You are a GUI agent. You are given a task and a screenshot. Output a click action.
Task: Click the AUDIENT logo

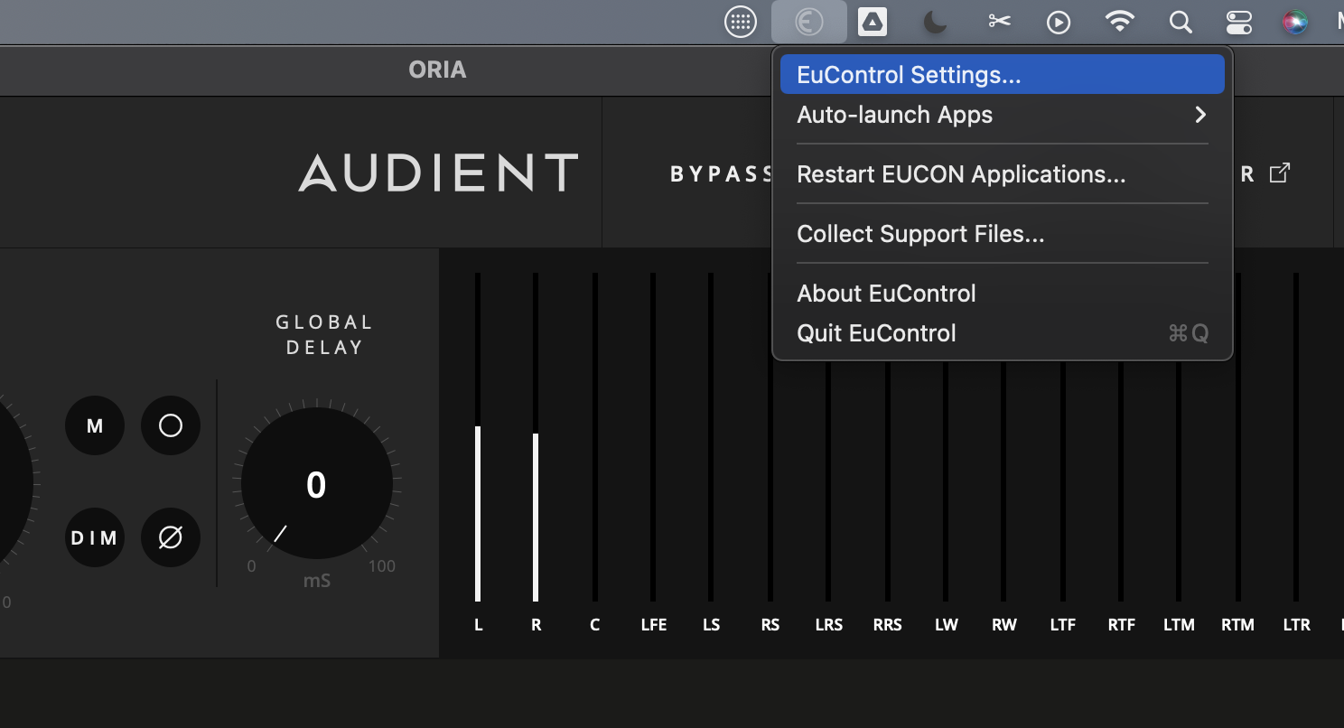point(438,173)
